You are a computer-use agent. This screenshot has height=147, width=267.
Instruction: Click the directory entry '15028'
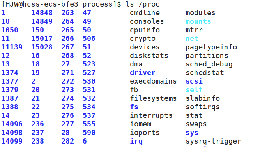[x=42, y=47]
